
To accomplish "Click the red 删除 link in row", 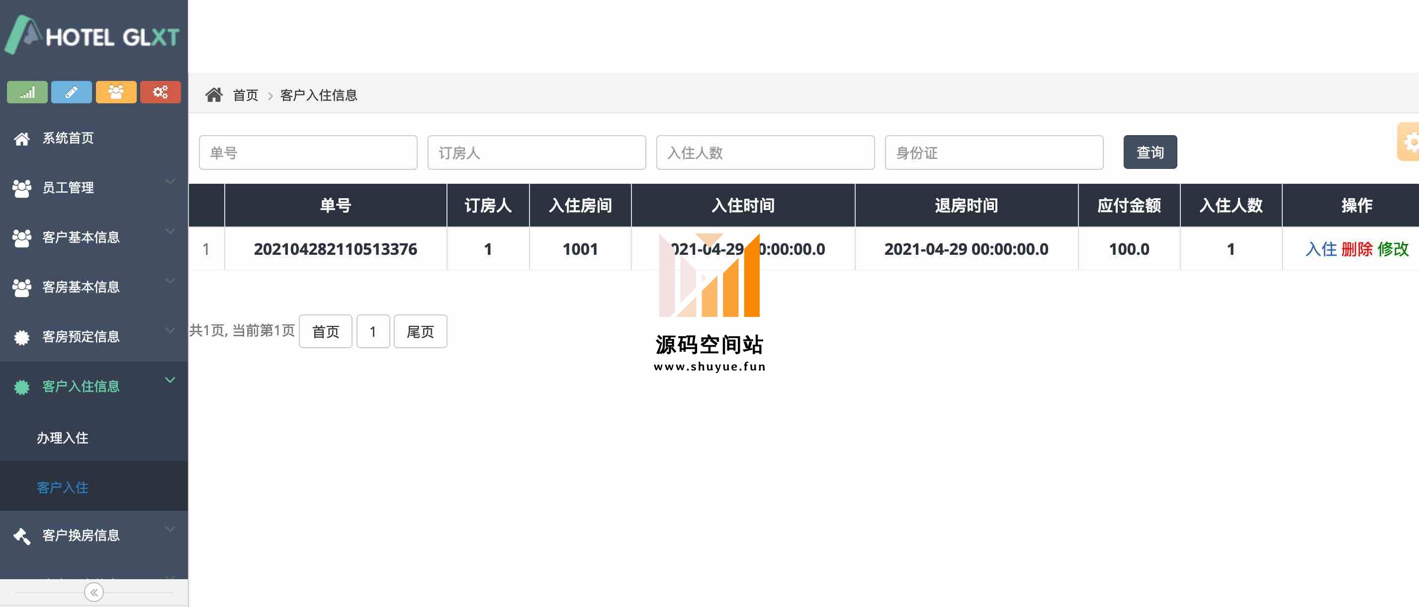I will coord(1357,249).
